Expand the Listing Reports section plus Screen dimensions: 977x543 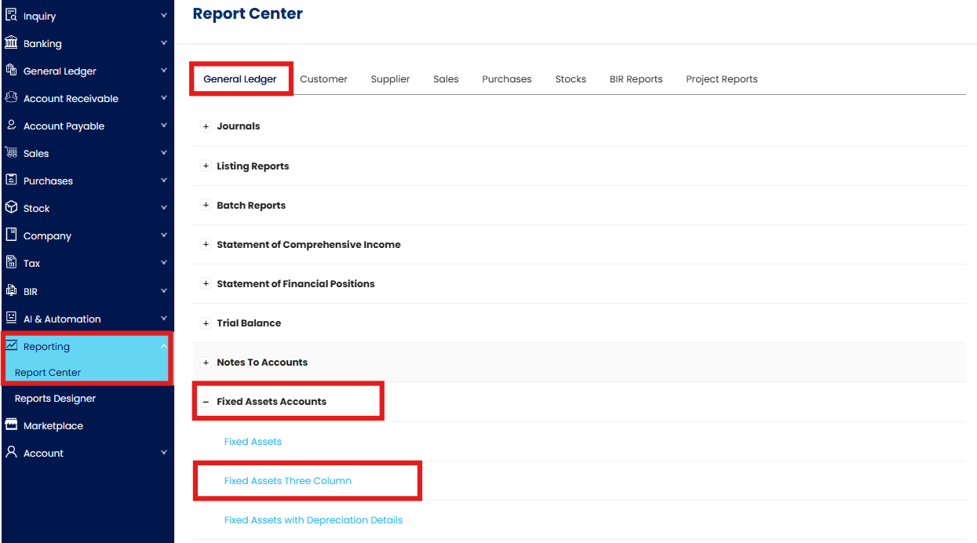206,166
